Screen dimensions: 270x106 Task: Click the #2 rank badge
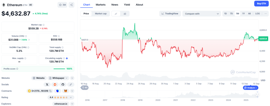(x=31, y=5)
